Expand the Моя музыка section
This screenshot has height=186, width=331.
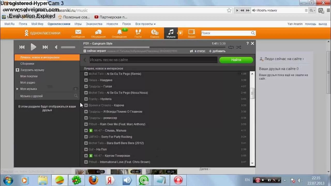18,89
